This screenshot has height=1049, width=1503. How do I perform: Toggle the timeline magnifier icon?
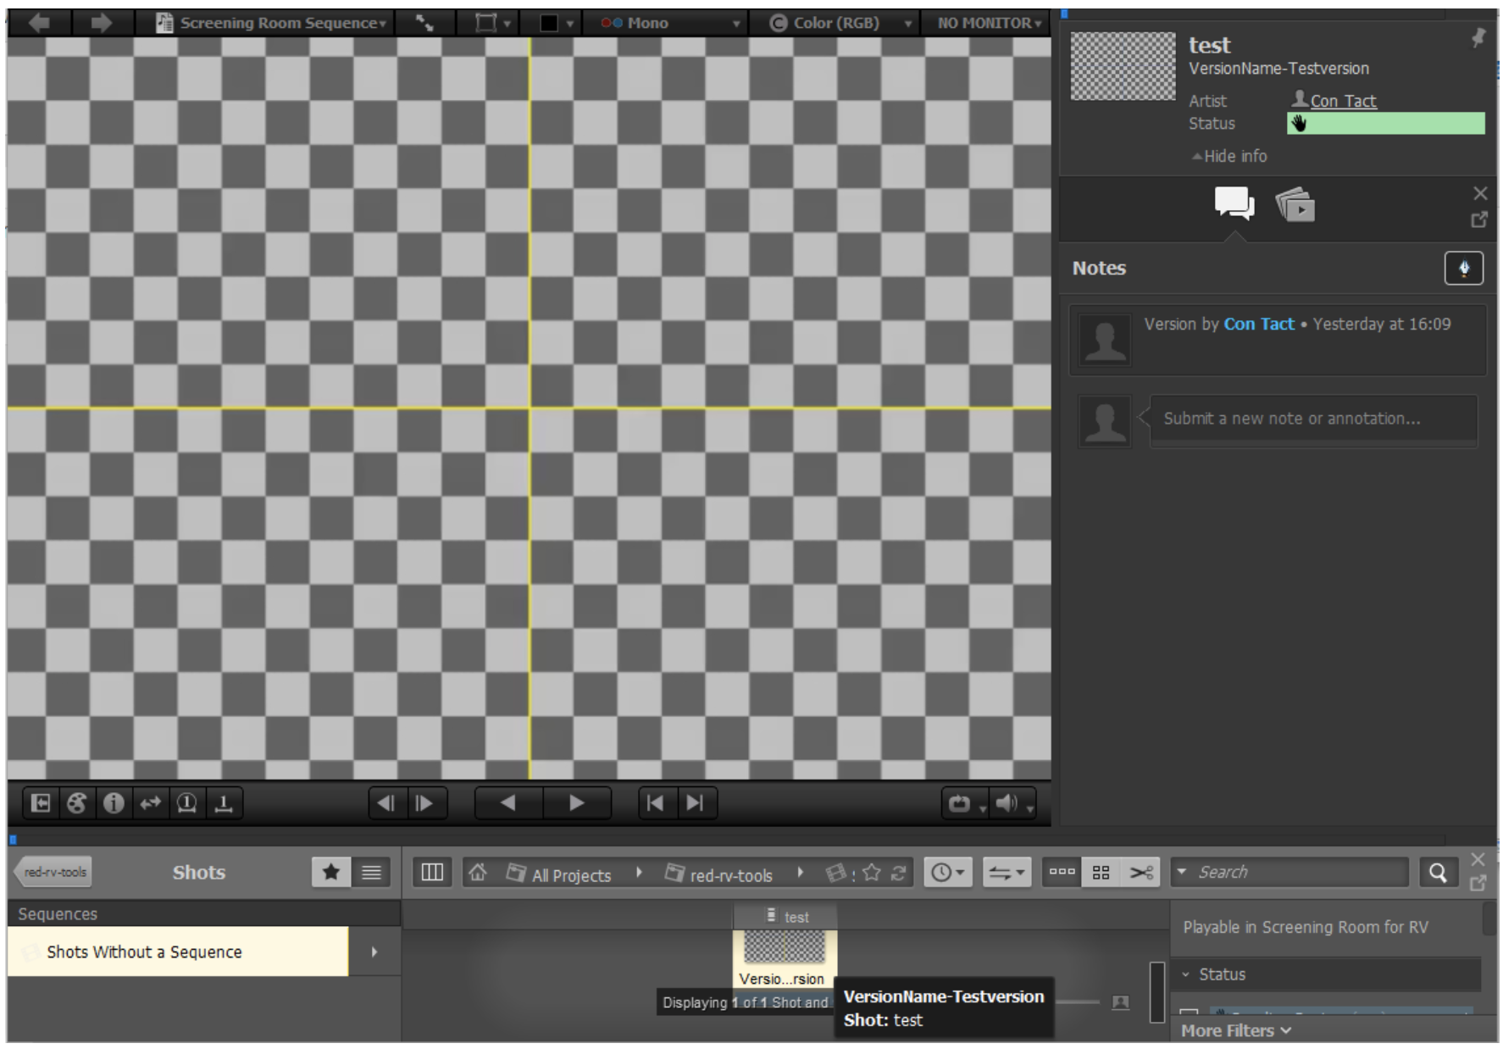pos(187,802)
